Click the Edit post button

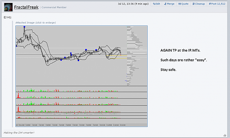pos(156,4)
